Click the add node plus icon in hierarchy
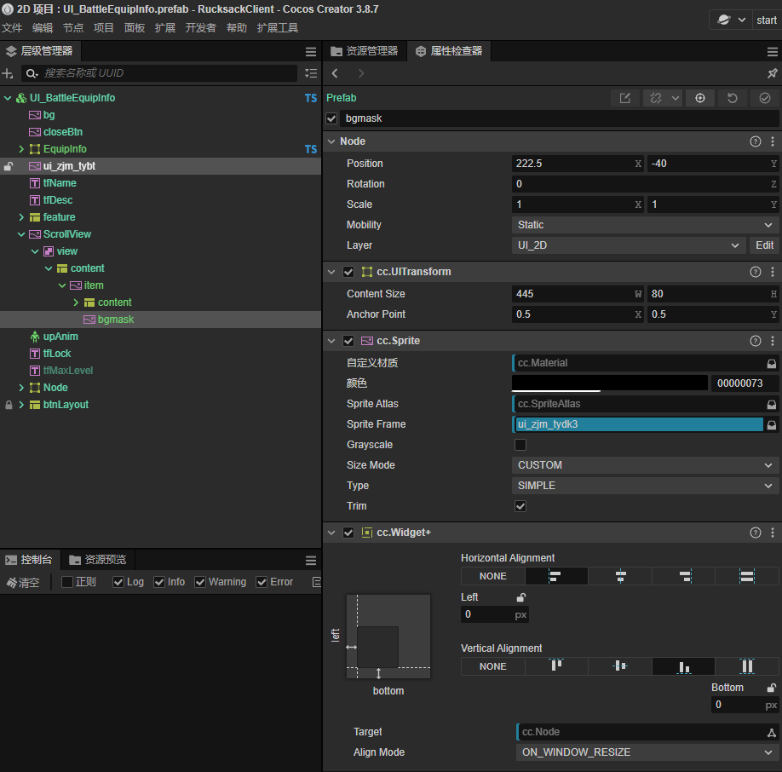Image resolution: width=782 pixels, height=772 pixels. coord(9,74)
